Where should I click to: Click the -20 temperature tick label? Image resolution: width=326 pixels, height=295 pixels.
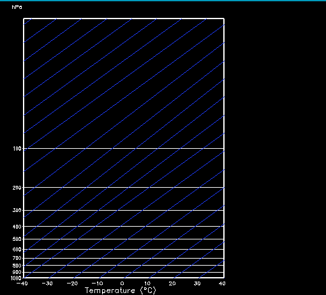pos(72,284)
